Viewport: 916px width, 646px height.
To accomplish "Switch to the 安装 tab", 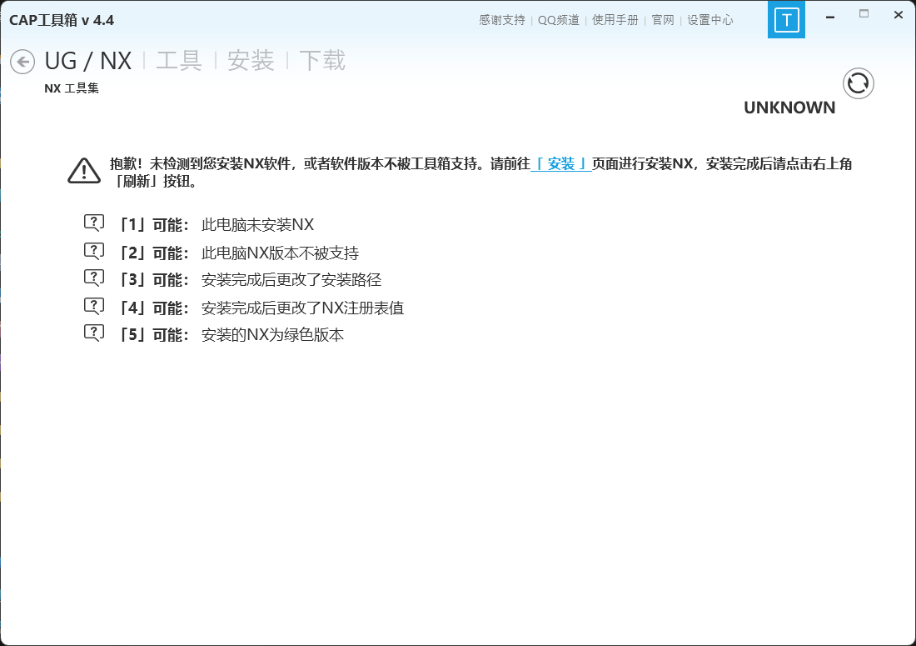I will tap(251, 60).
